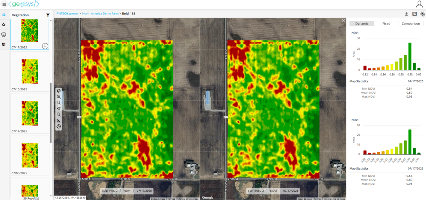
Task: Download the map using the download icon
Action: [407, 14]
